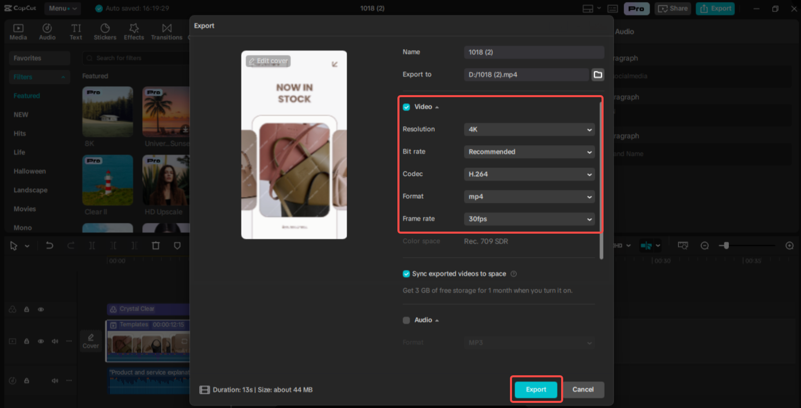Open the Frame rate dropdown showing 30fps
The width and height of the screenshot is (801, 408).
(529, 219)
